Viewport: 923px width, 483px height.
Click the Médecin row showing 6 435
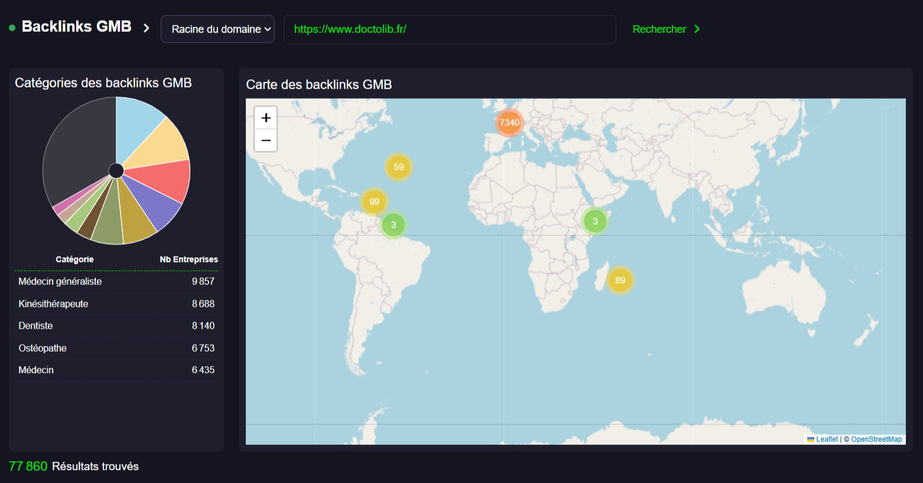point(116,370)
